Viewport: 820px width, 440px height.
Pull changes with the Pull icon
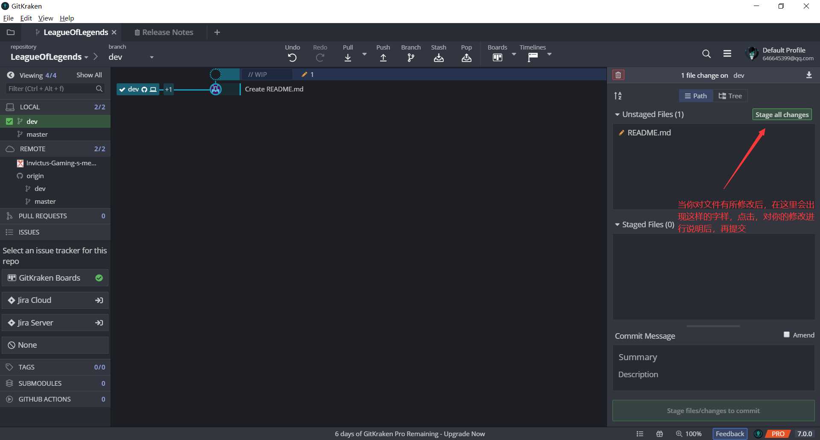point(348,58)
